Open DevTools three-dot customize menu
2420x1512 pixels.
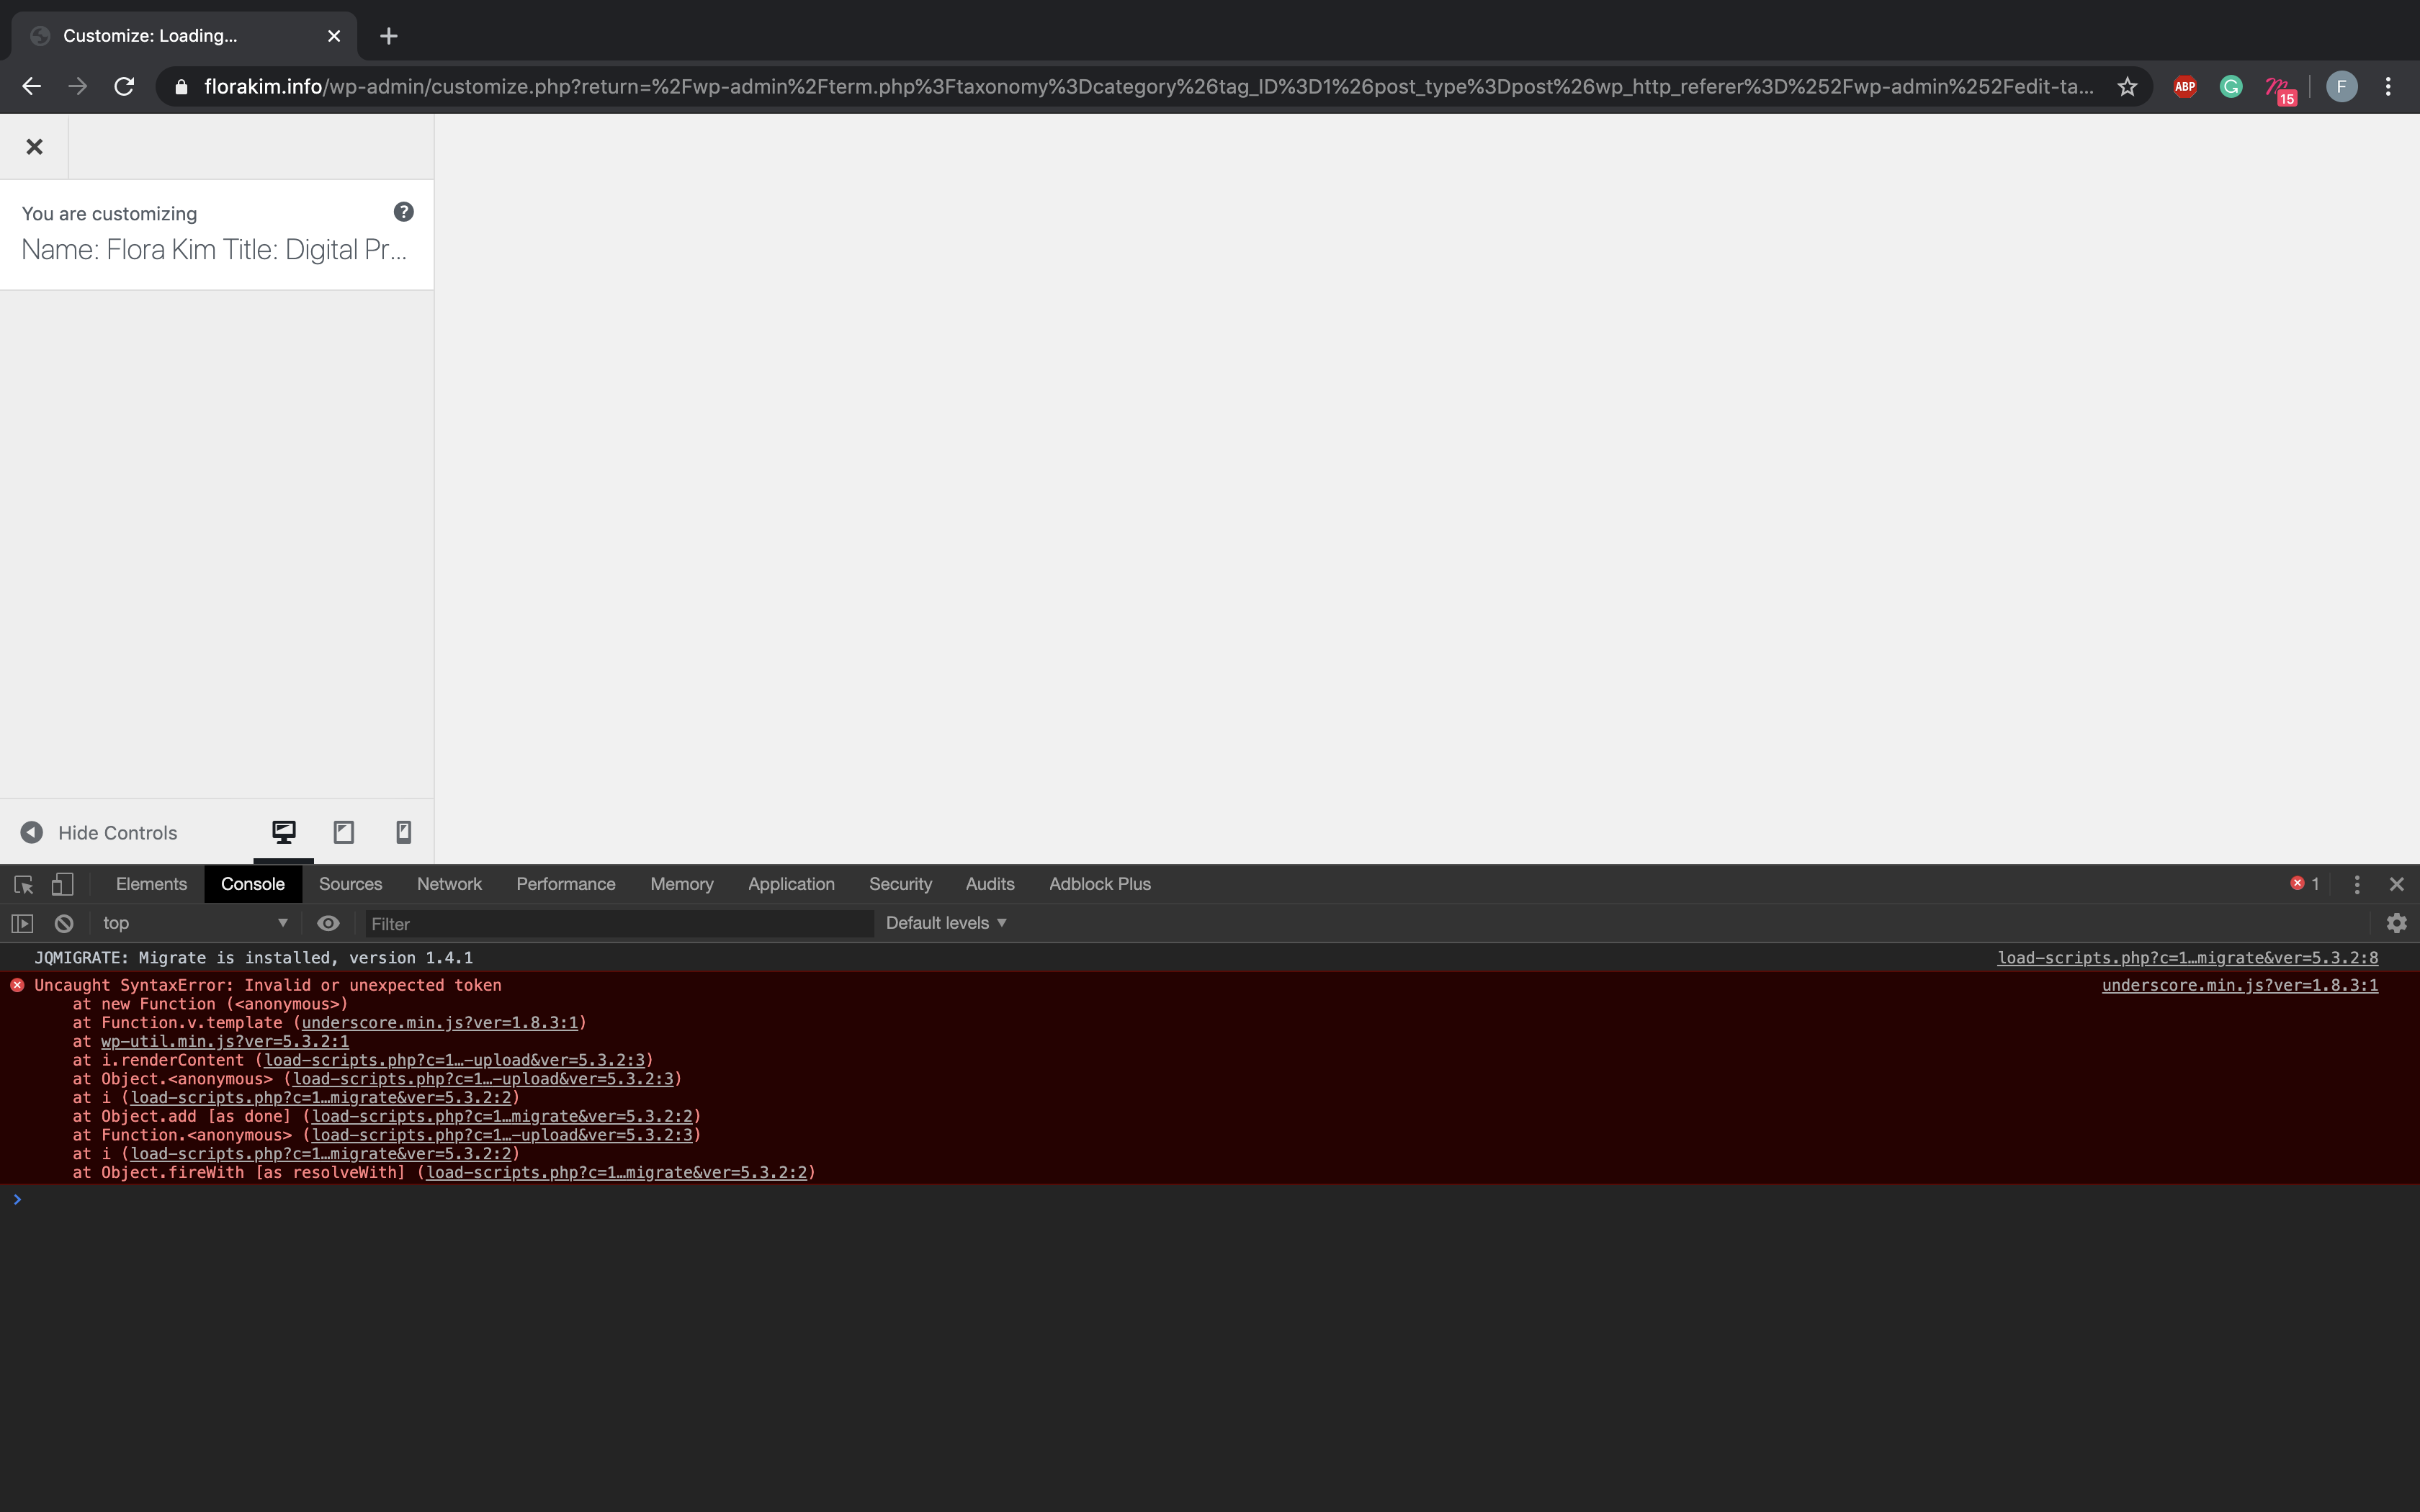(x=2356, y=884)
